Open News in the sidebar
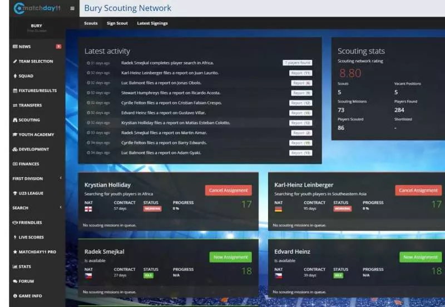This screenshot has height=307, width=445. click(x=25, y=47)
